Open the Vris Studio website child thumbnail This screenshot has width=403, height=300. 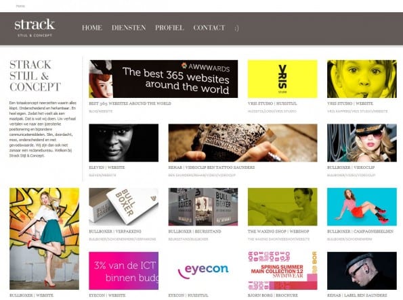click(362, 79)
